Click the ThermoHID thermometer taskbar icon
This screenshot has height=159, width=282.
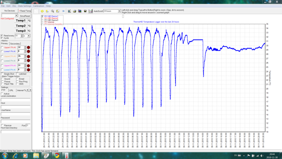(x=67, y=155)
